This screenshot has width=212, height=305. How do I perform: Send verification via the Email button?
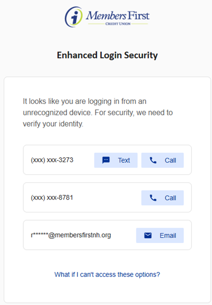click(x=160, y=235)
